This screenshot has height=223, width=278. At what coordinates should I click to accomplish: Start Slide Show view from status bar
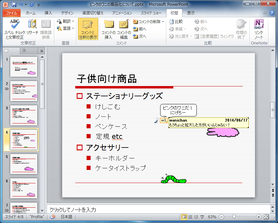click(x=202, y=217)
